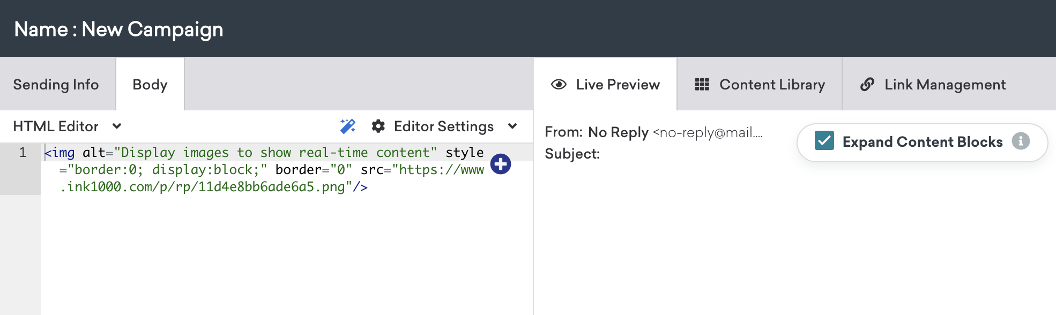Screen dimensions: 1056x315
Task: Click the magic wand format icon
Action: [x=348, y=126]
